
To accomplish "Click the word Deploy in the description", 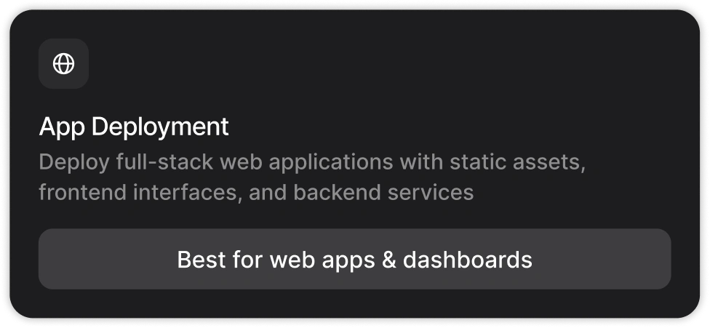I will pyautogui.click(x=73, y=161).
